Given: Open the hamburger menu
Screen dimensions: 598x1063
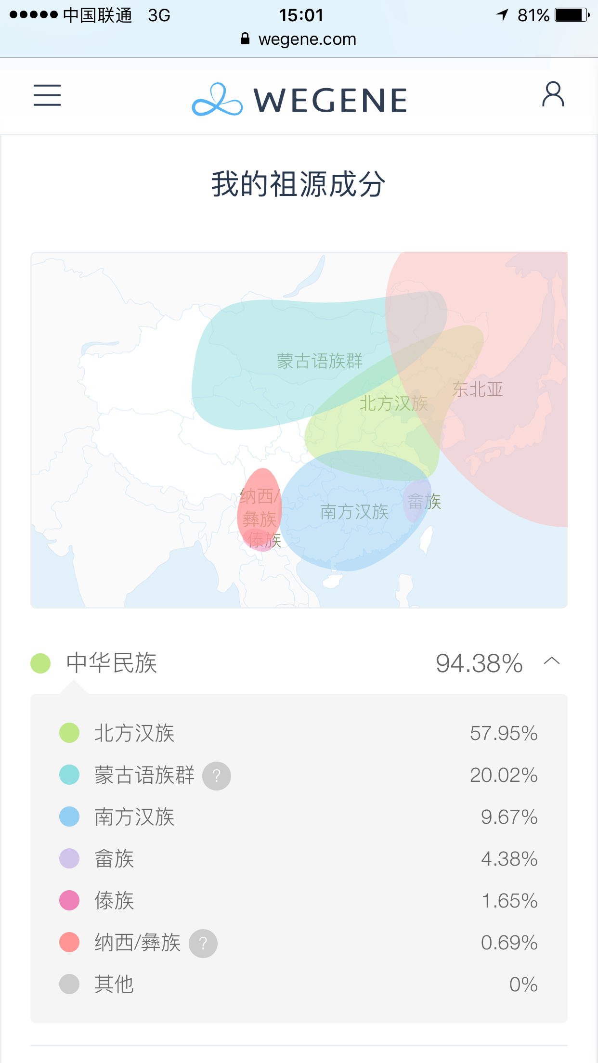Looking at the screenshot, I should 47,95.
